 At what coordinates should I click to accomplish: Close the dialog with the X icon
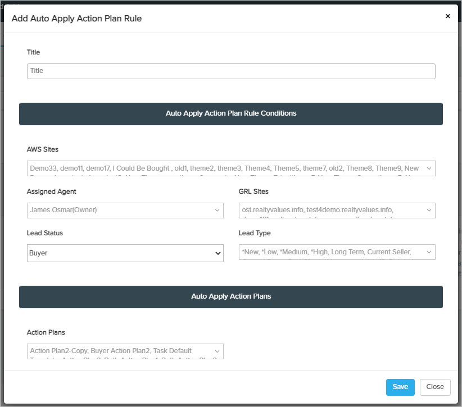pyautogui.click(x=447, y=16)
